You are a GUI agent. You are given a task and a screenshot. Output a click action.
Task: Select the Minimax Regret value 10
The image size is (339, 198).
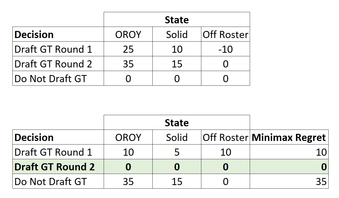[289, 152]
